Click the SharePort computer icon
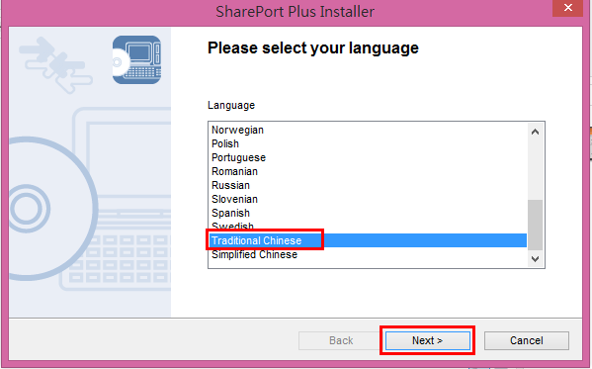Screen dimensions: 592x369 pos(136,59)
